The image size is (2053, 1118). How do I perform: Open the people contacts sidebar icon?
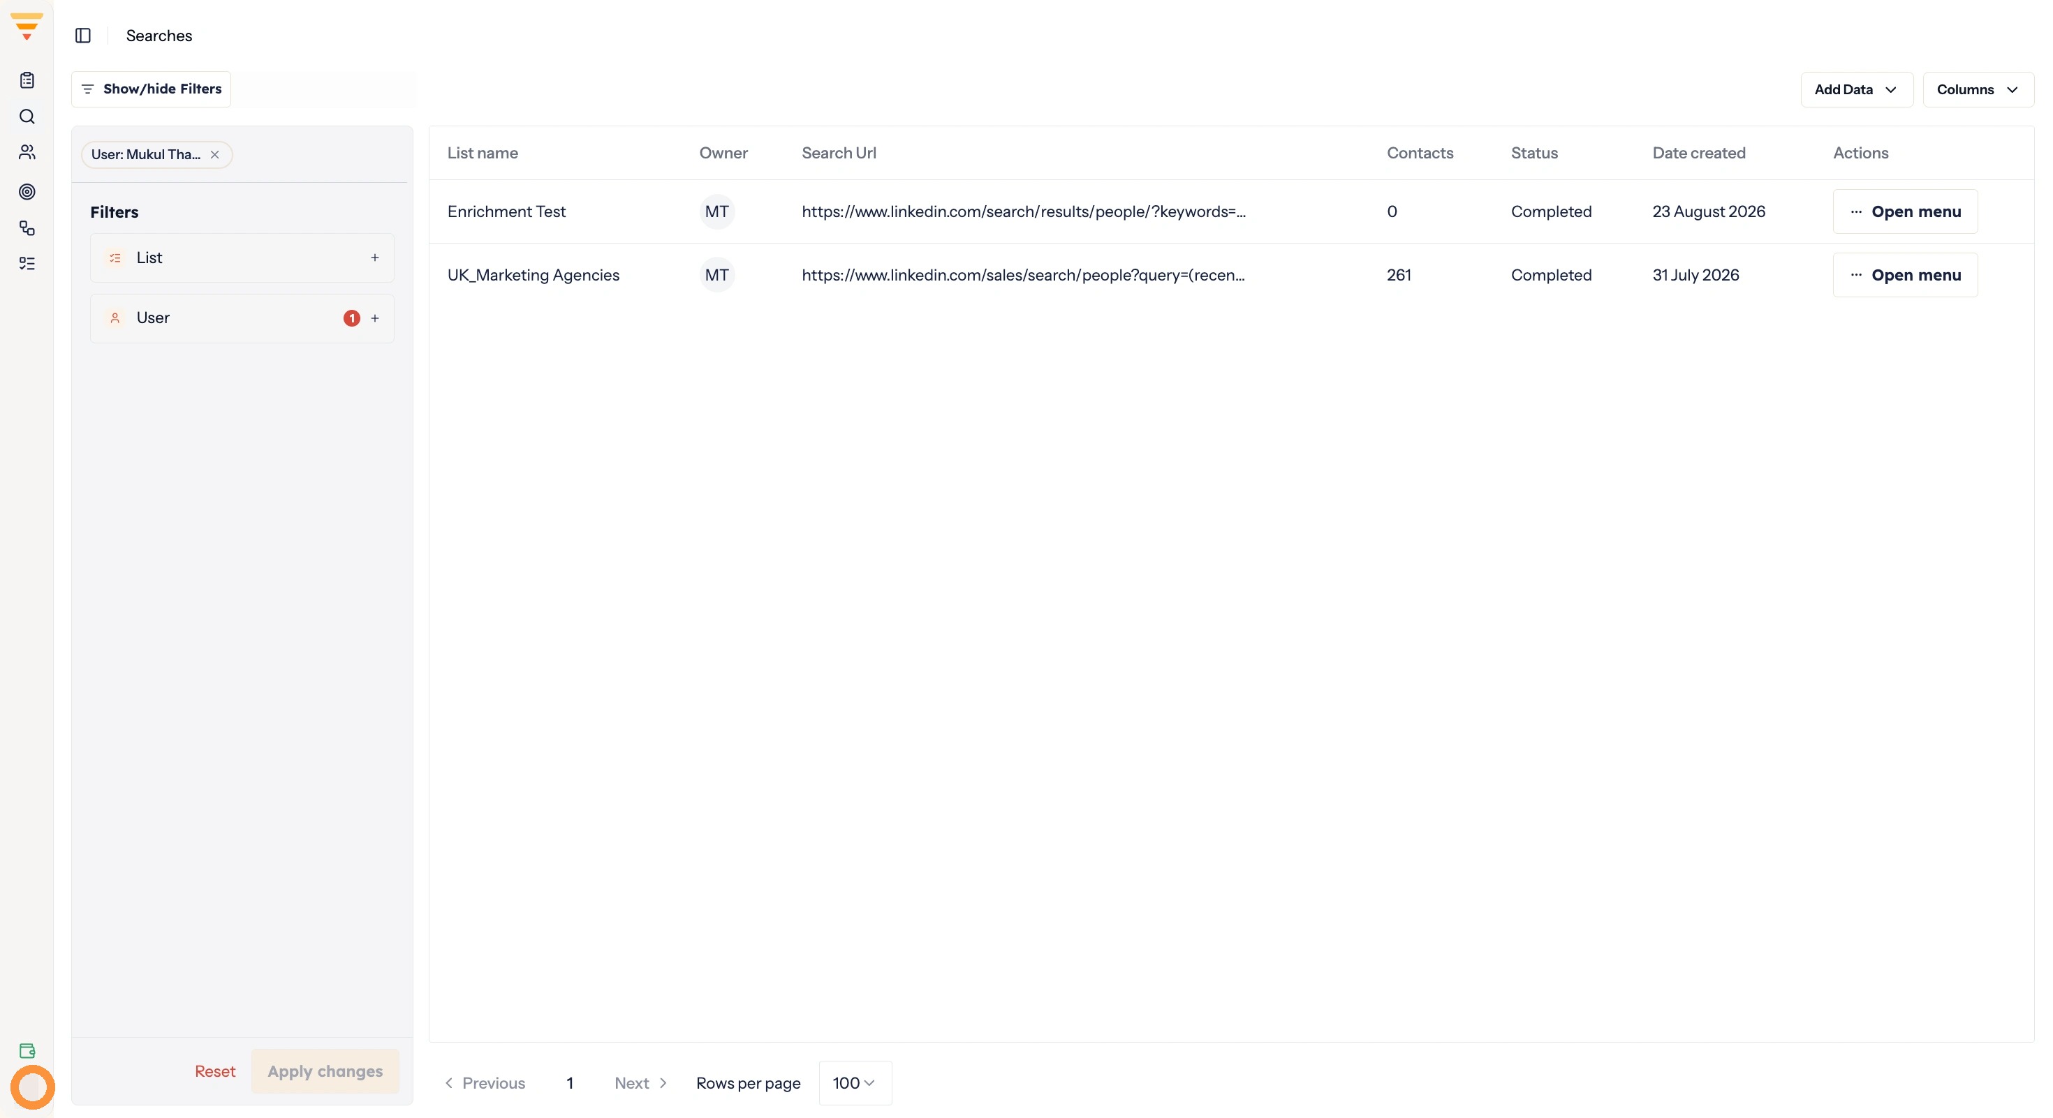tap(27, 152)
